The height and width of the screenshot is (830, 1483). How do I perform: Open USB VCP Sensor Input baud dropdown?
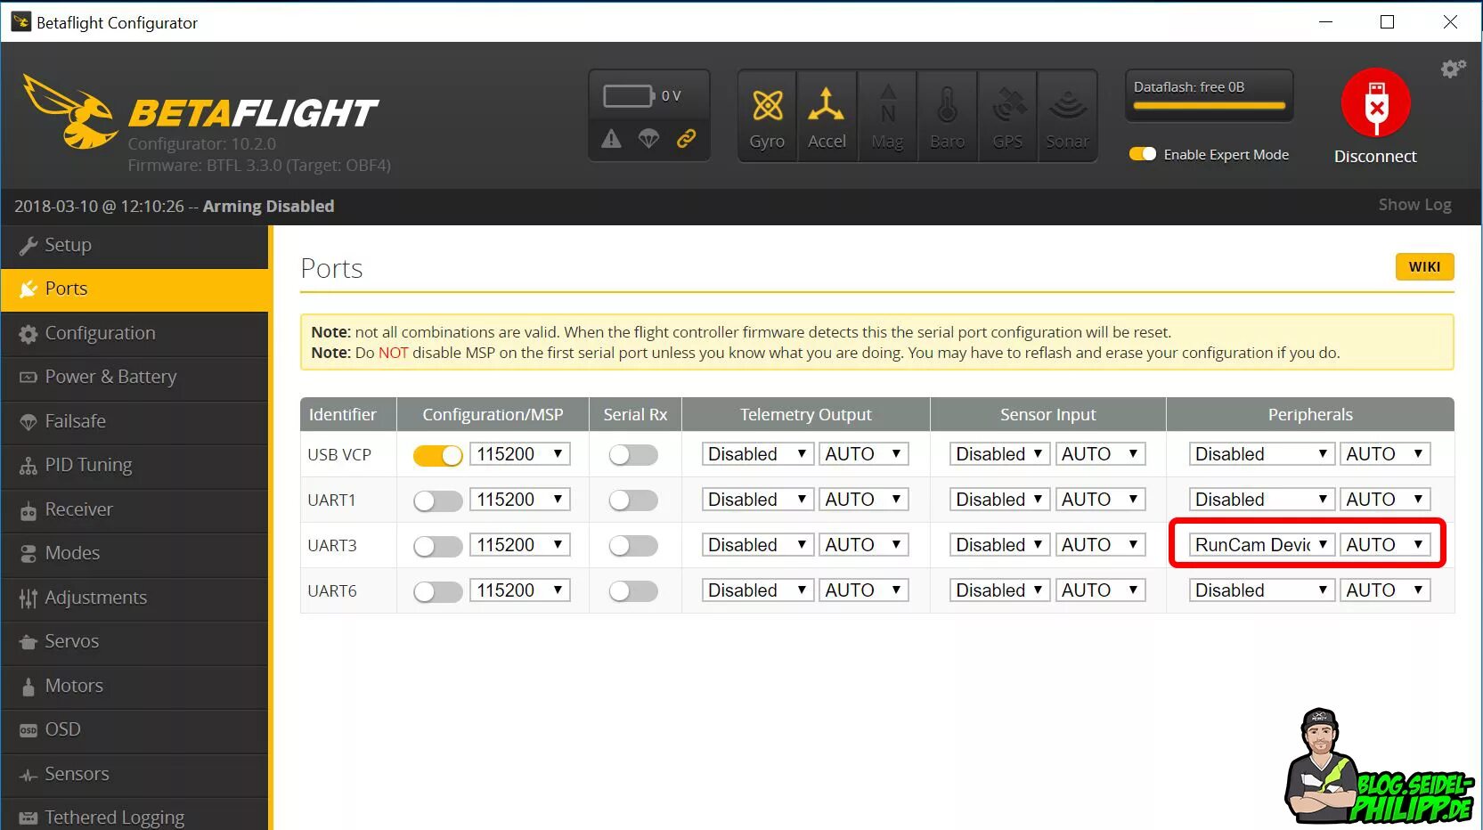tap(1100, 454)
